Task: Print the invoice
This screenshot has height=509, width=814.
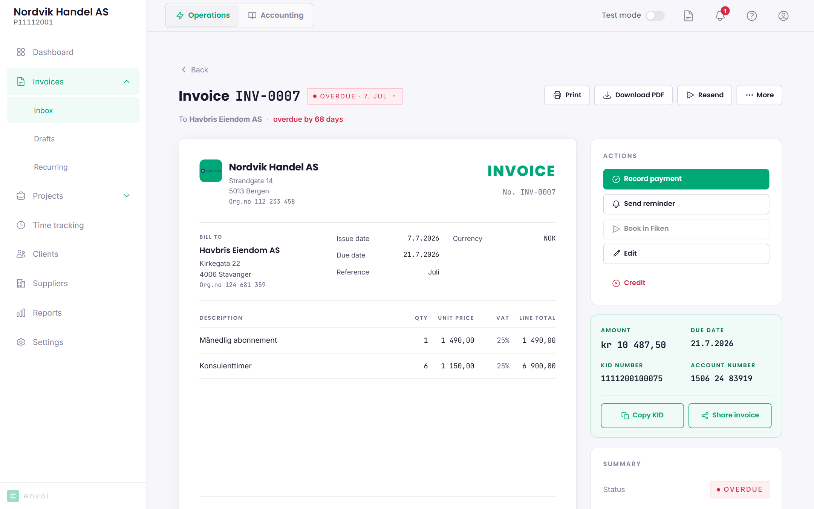Action: point(567,95)
